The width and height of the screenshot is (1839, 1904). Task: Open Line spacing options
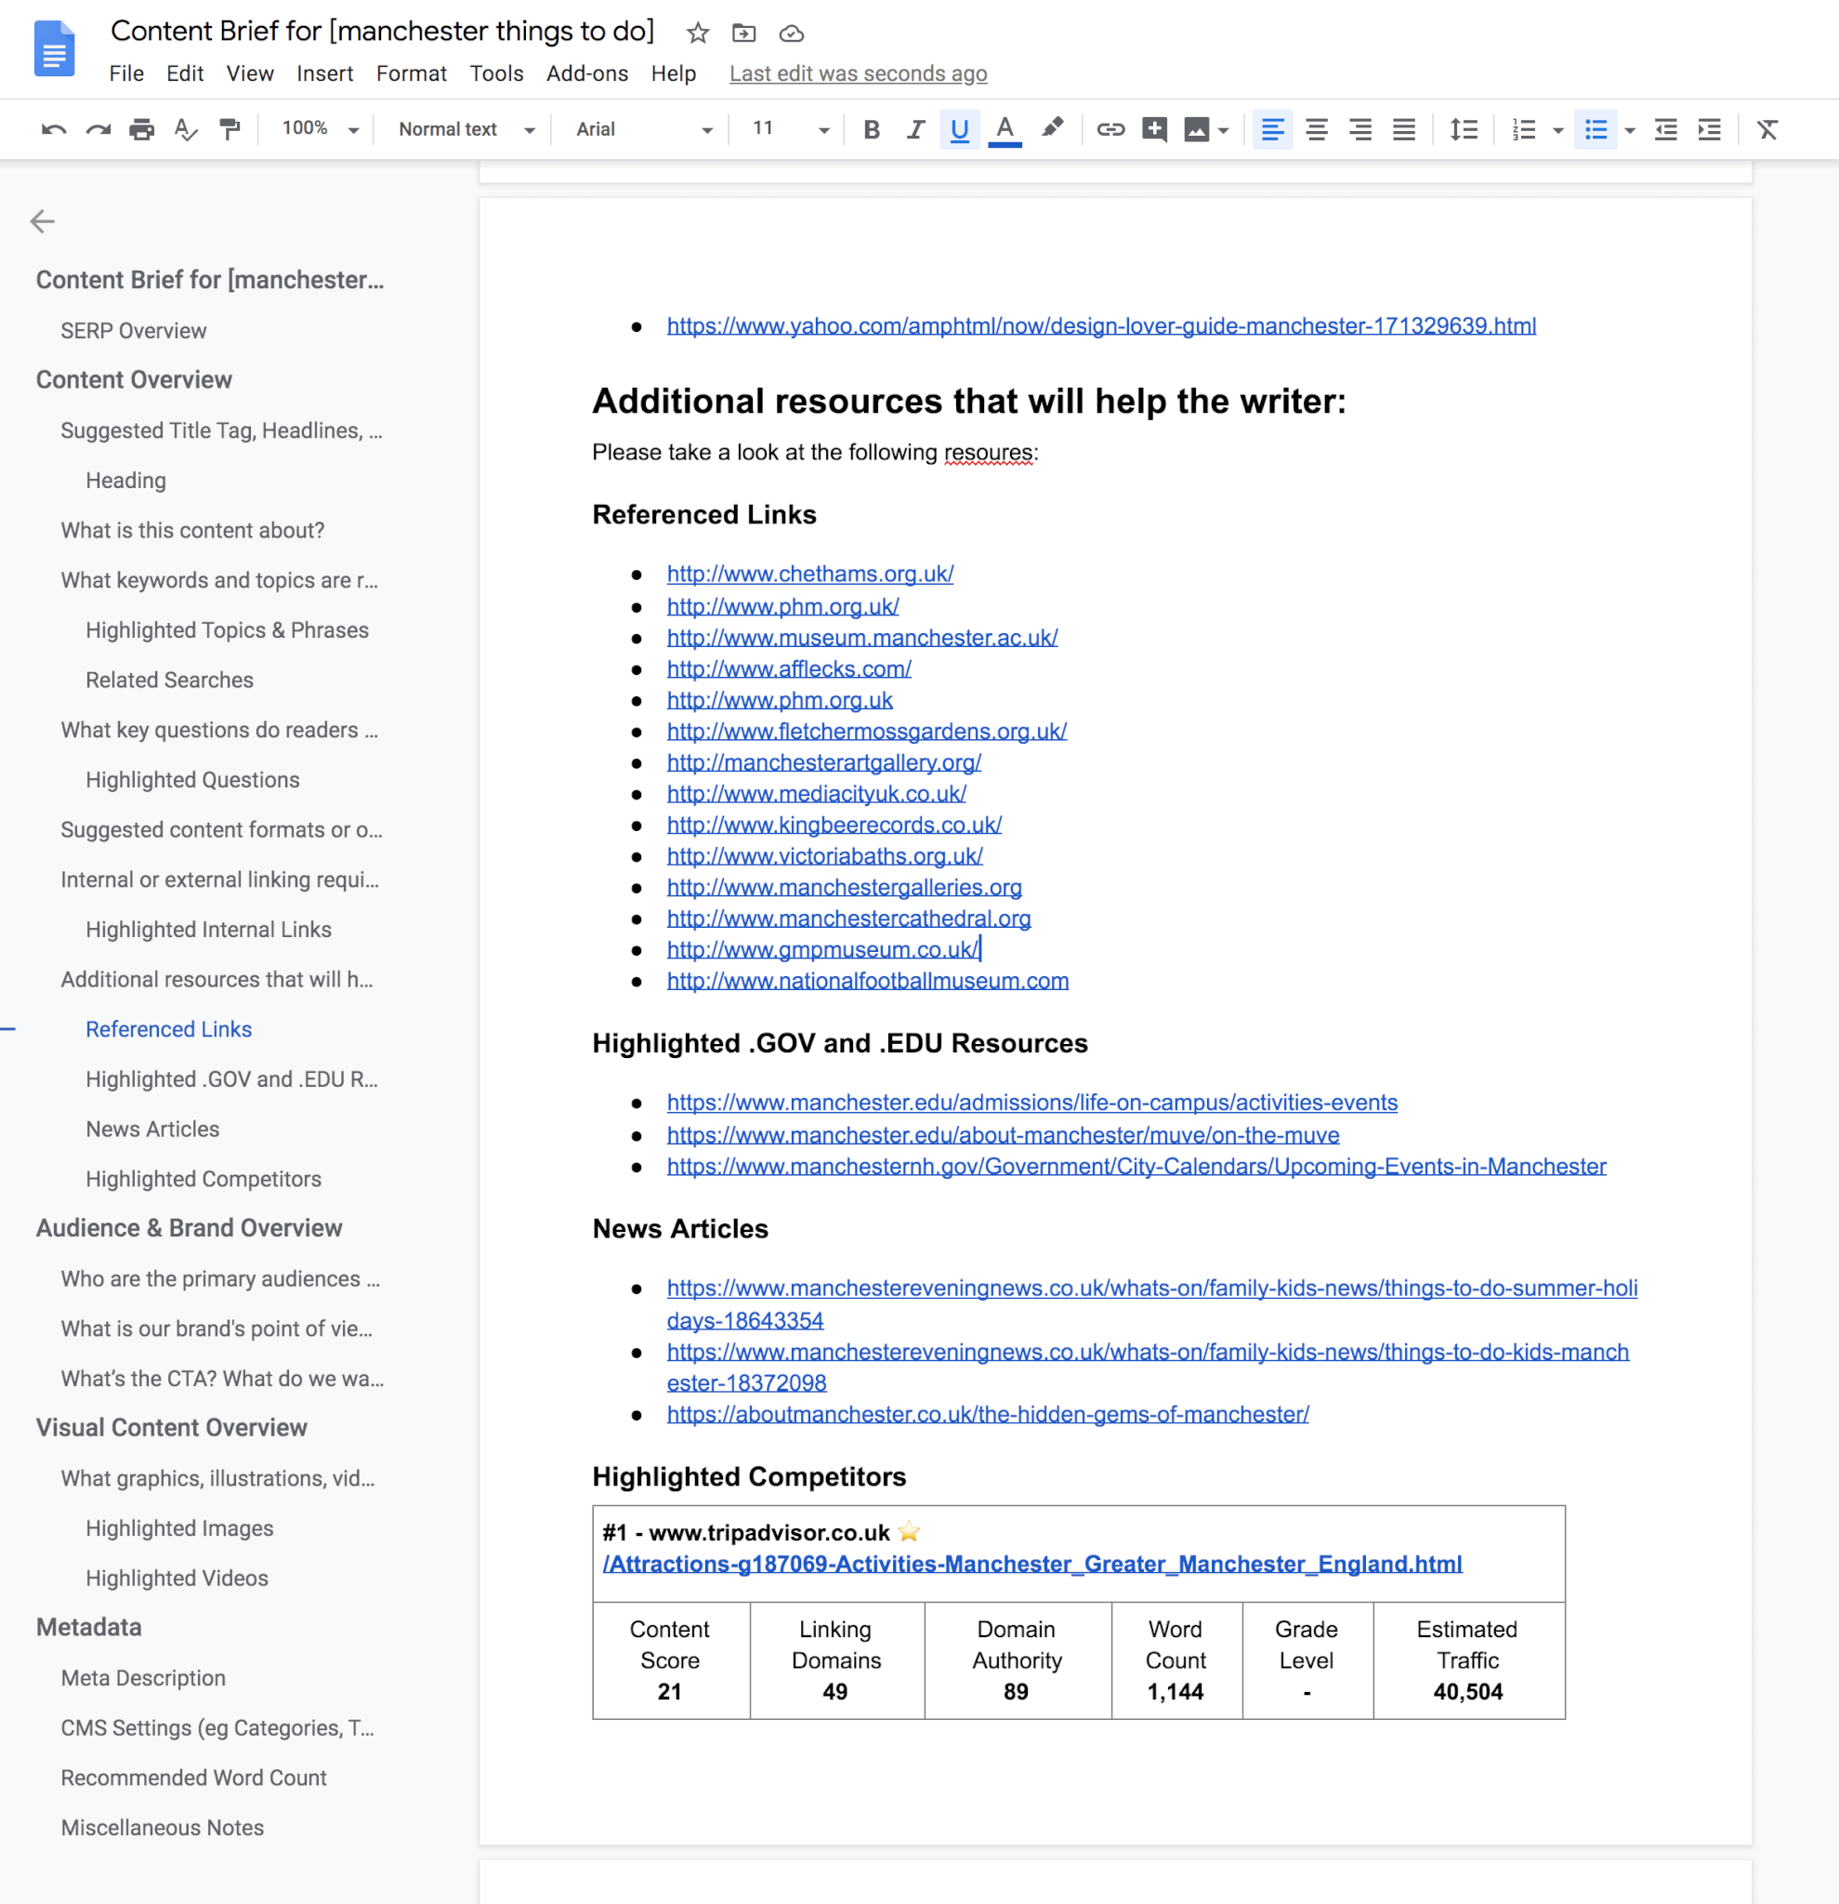tap(1464, 129)
